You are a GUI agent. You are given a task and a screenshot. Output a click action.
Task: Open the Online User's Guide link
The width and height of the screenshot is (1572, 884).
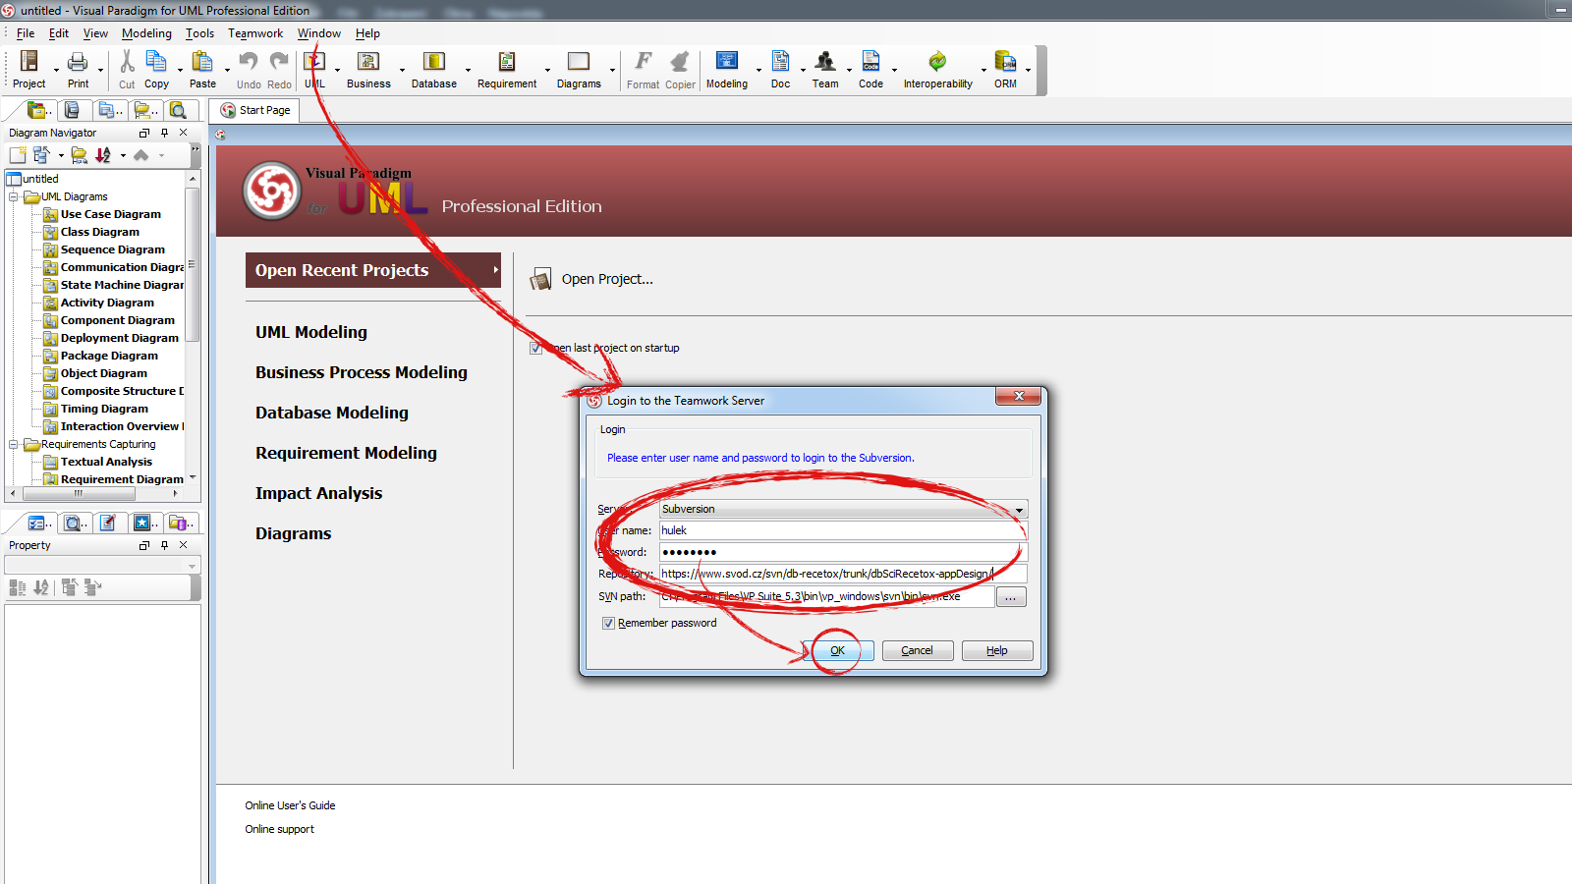290,805
